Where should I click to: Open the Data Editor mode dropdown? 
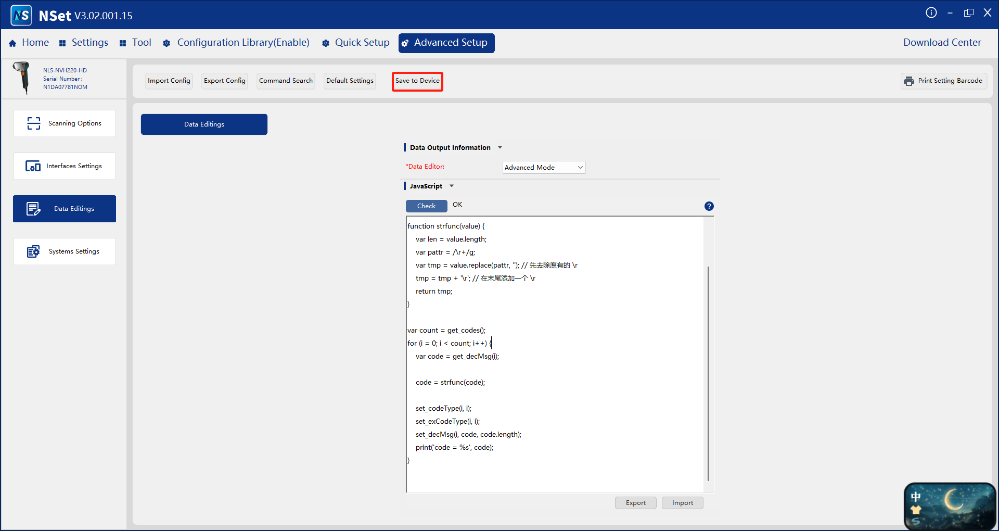pyautogui.click(x=544, y=167)
